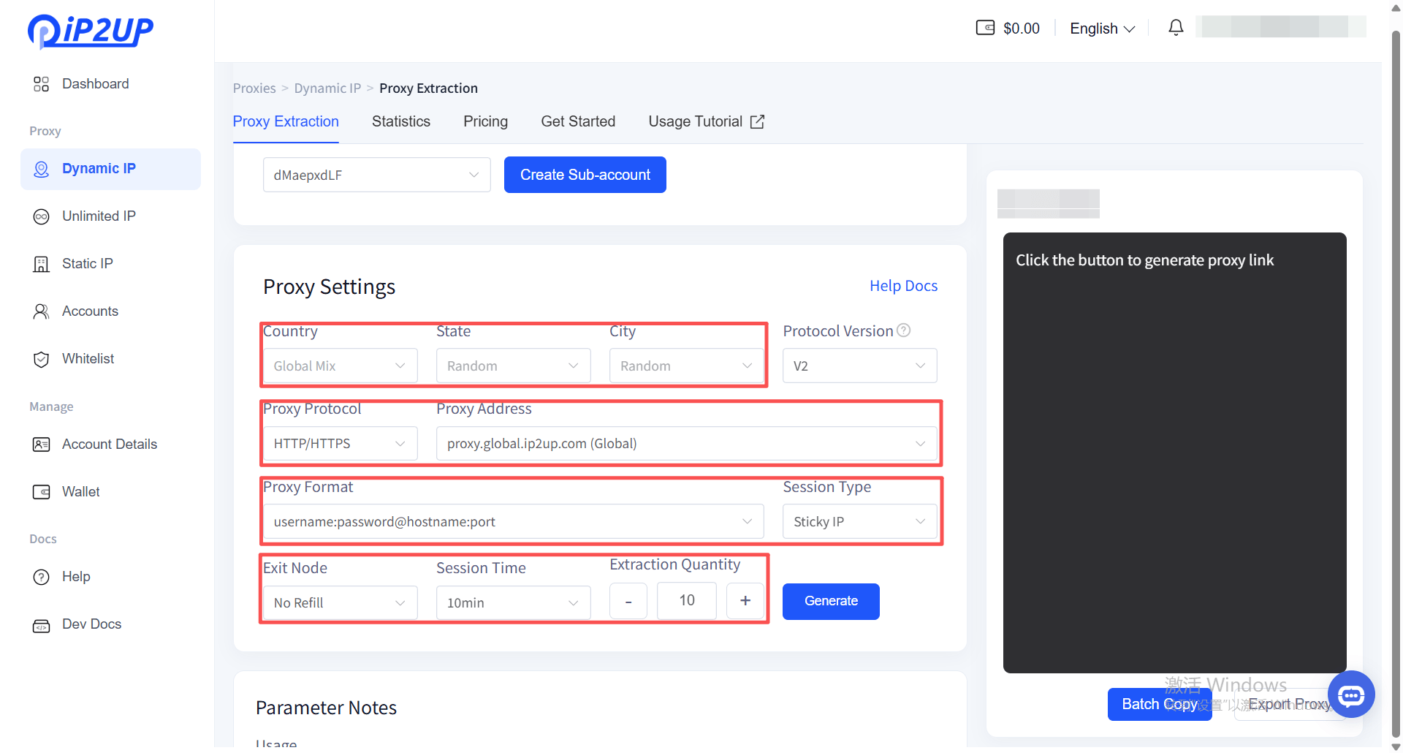Open the Usage Tutorial tab
Image resolution: width=1403 pixels, height=753 pixels.
(x=706, y=122)
